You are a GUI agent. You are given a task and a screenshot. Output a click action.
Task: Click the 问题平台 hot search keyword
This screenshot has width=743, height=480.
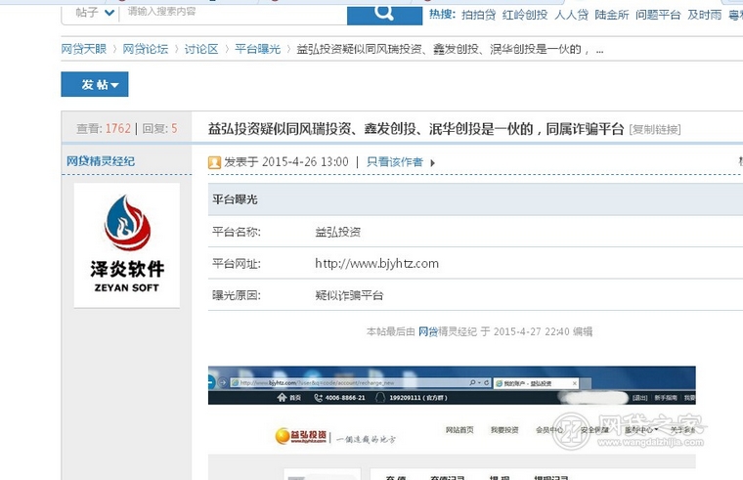658,15
